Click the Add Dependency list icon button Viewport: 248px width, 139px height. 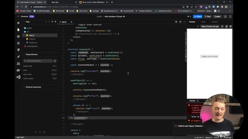tap(55, 61)
